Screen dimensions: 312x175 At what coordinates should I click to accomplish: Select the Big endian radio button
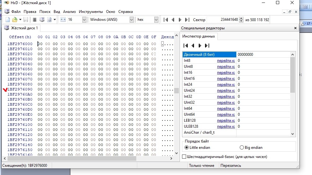242,148
